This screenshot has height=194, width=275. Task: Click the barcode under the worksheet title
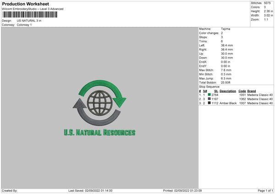[30, 15]
